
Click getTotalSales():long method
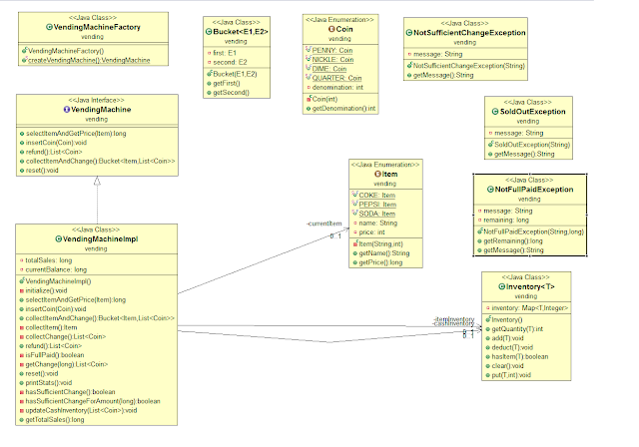(x=55, y=420)
